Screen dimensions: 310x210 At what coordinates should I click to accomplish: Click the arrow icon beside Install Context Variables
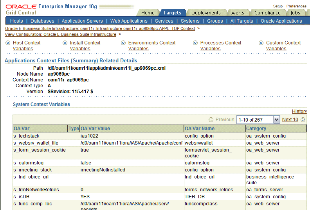point(65,43)
